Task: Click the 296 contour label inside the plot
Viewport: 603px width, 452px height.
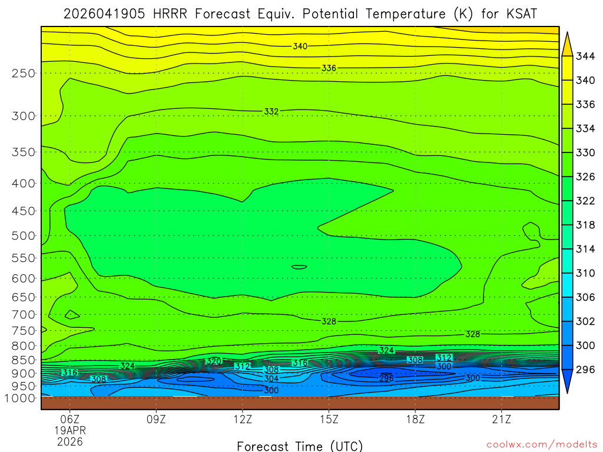Action: click(386, 378)
